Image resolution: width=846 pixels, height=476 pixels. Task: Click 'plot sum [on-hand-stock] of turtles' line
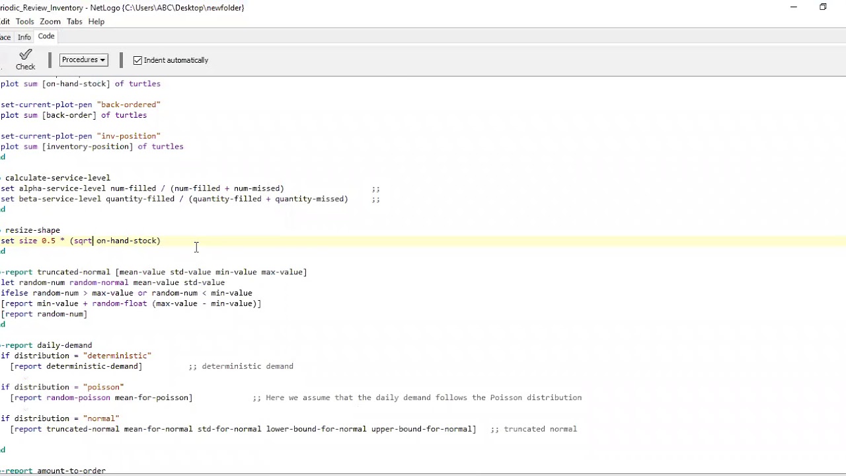pyautogui.click(x=81, y=84)
